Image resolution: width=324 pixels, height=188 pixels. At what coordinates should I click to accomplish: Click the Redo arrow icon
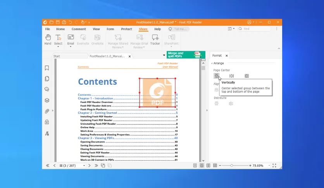click(x=76, y=22)
